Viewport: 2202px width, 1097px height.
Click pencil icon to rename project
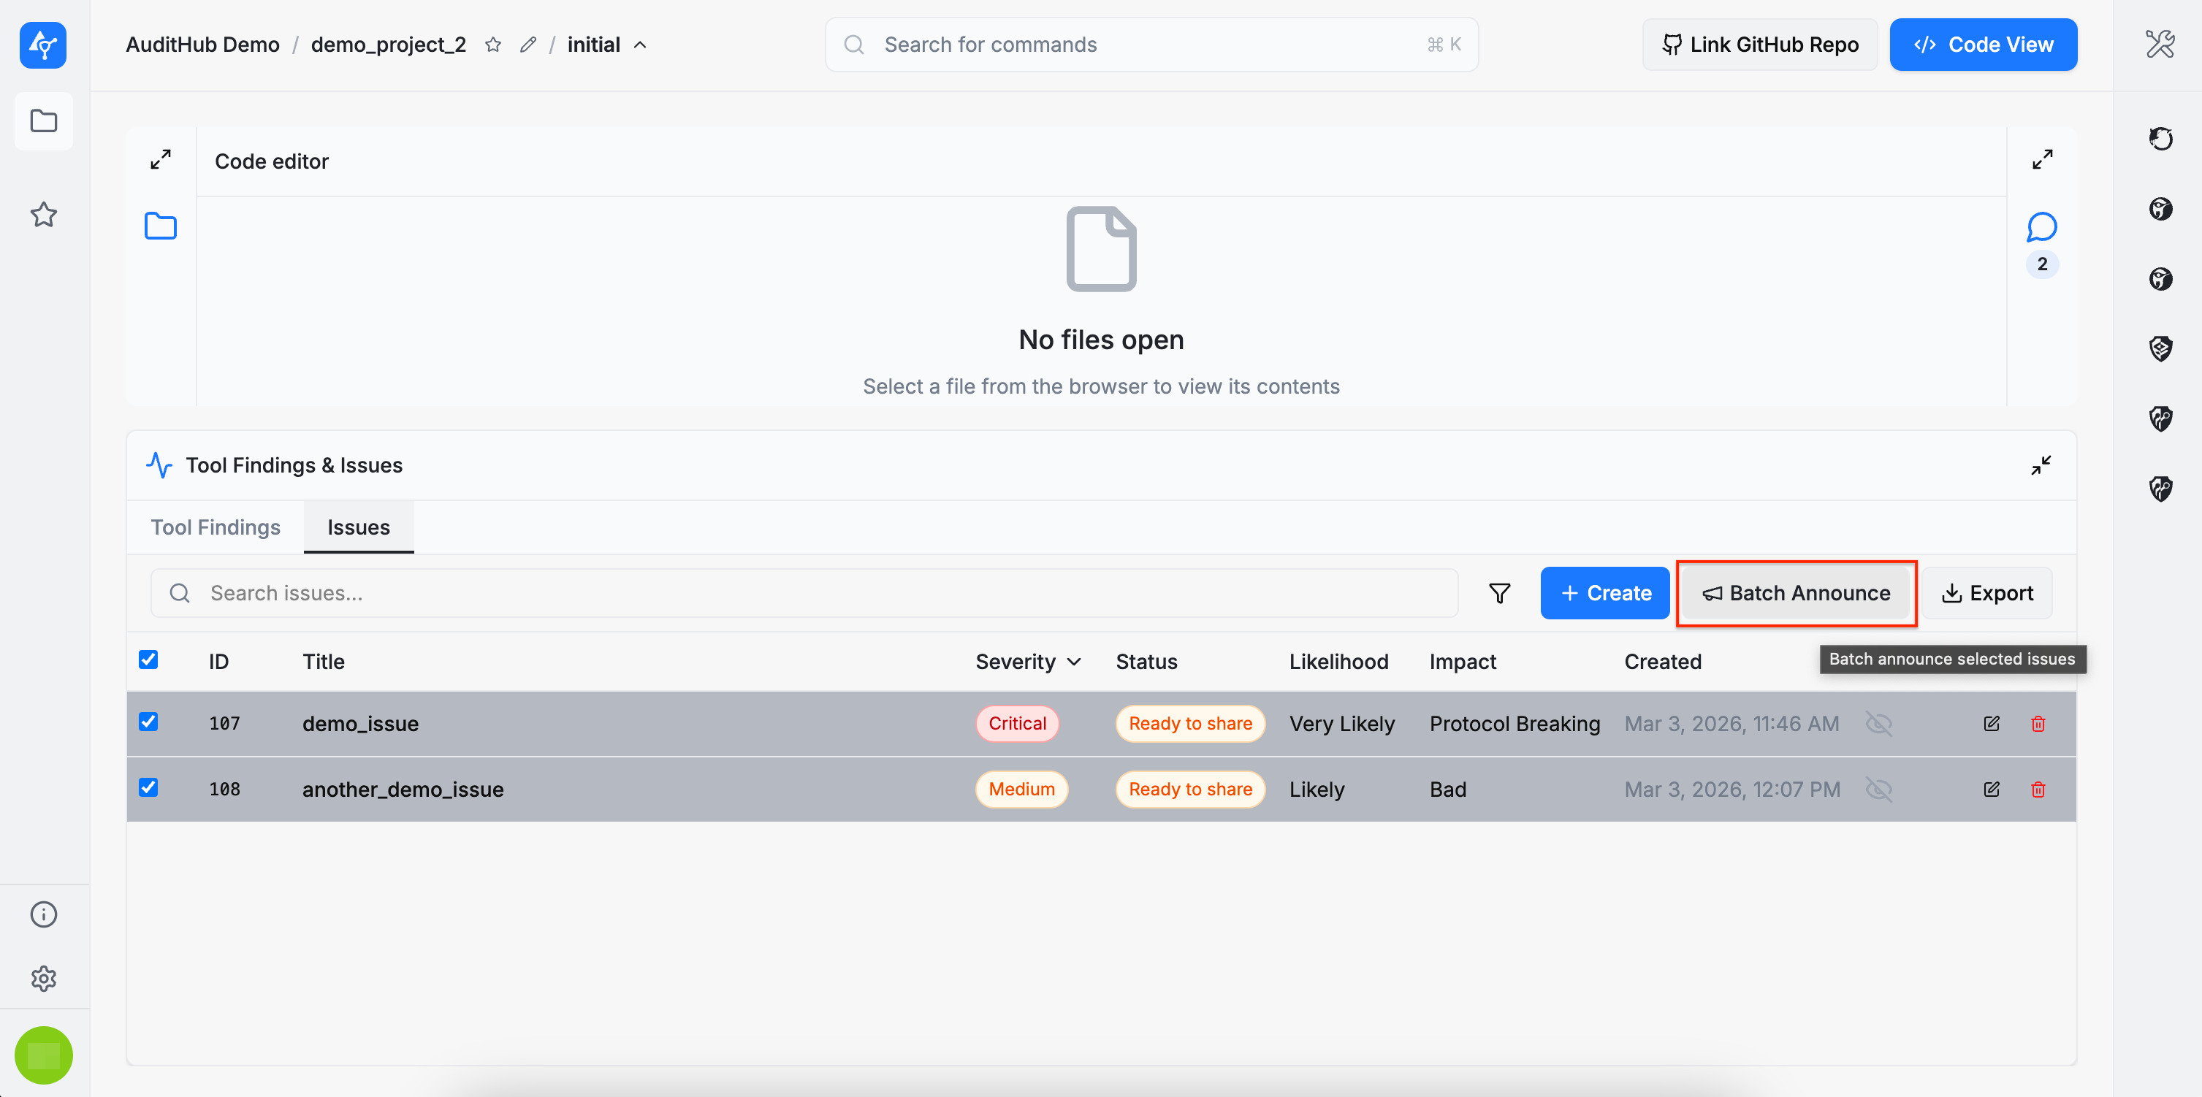tap(528, 45)
